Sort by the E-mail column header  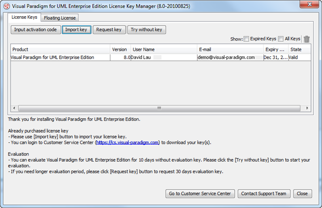[230, 49]
